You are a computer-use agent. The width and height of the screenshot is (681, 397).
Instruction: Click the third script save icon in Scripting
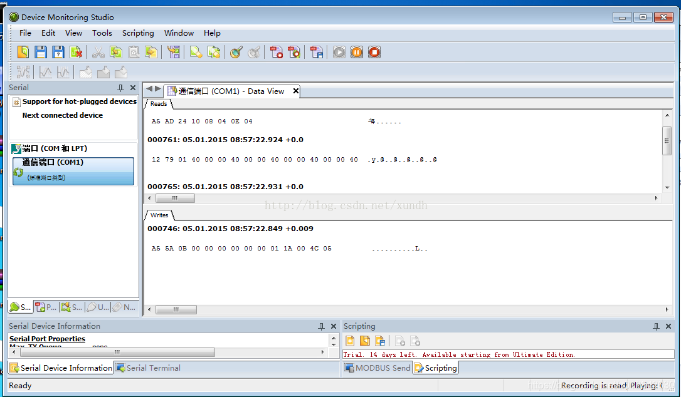(380, 341)
